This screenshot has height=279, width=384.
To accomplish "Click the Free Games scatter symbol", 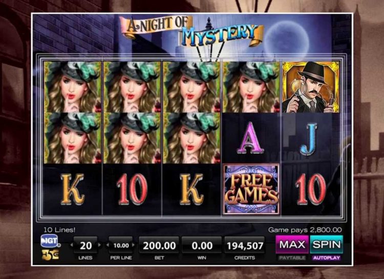I will pos(251,189).
